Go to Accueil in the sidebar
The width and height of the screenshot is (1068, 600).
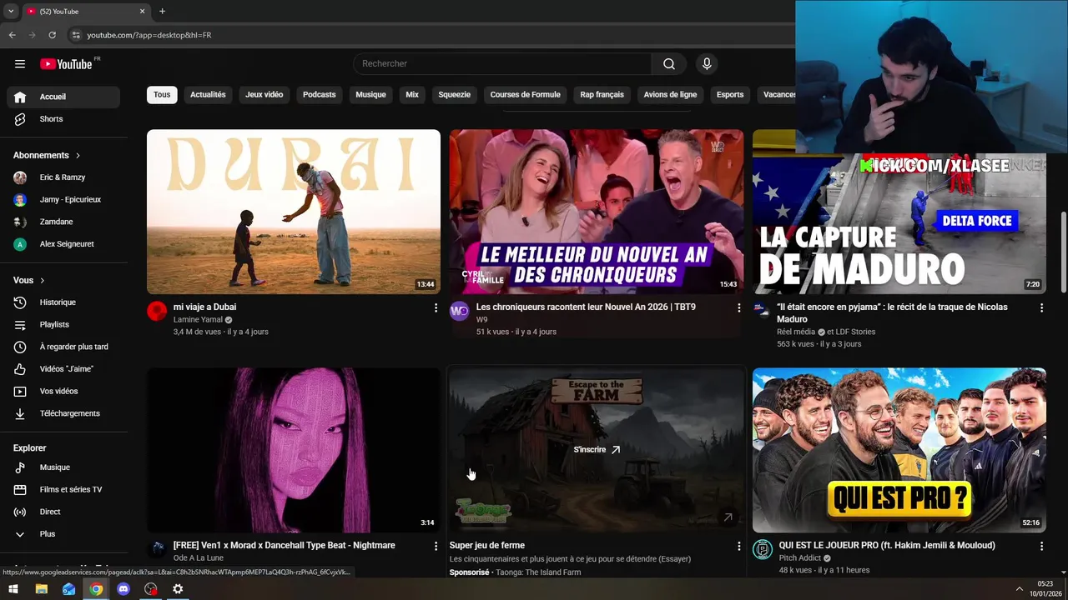[63, 97]
